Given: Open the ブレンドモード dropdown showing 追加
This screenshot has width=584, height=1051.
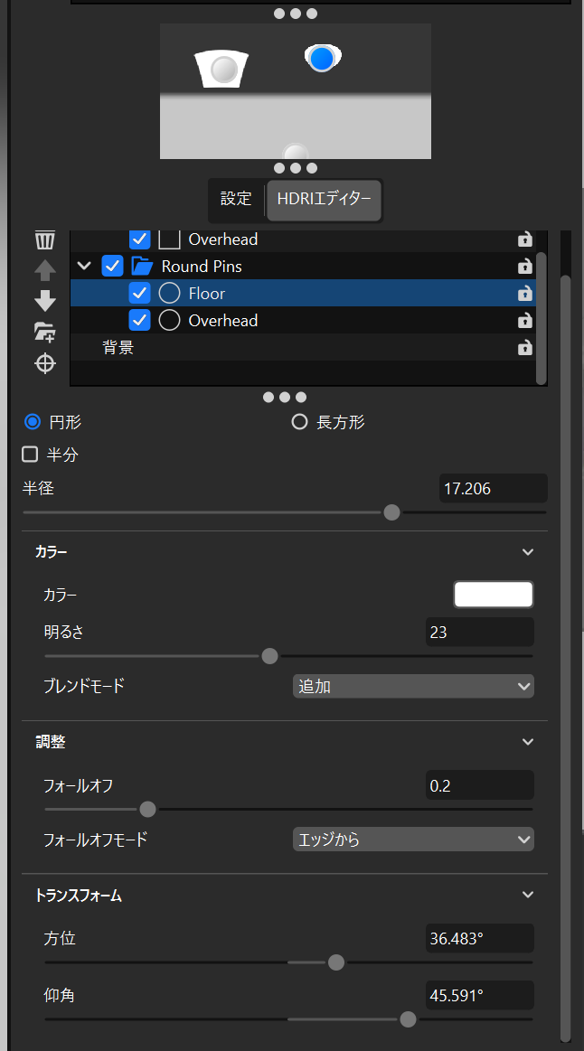Looking at the screenshot, I should [413, 687].
